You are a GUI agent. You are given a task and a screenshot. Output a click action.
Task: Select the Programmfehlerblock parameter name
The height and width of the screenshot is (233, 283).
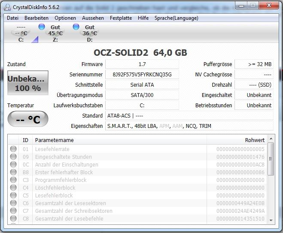pyautogui.click(x=61, y=180)
